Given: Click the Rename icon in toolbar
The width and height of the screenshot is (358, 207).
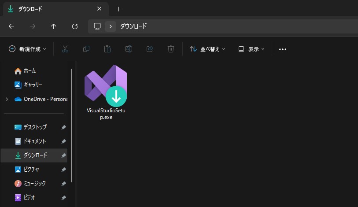Looking at the screenshot, I should click(129, 49).
